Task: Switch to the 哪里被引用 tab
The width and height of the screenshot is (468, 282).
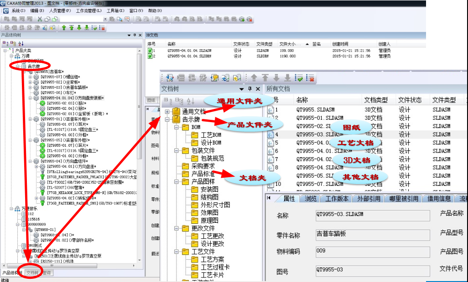Action: pyautogui.click(x=404, y=199)
